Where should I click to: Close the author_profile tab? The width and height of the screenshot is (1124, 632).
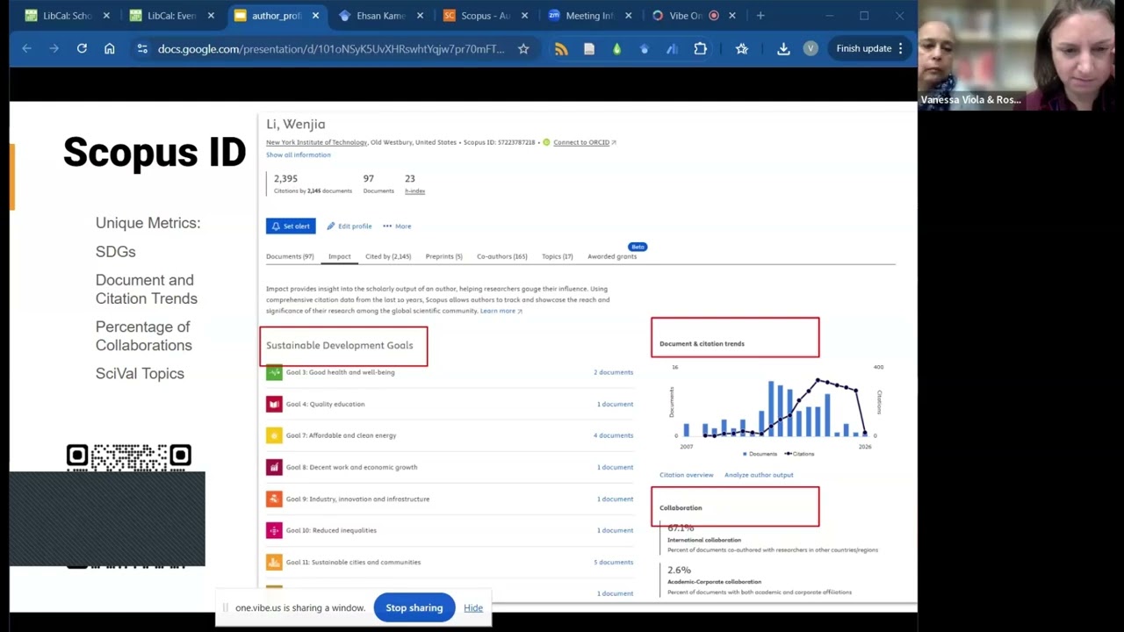point(315,16)
